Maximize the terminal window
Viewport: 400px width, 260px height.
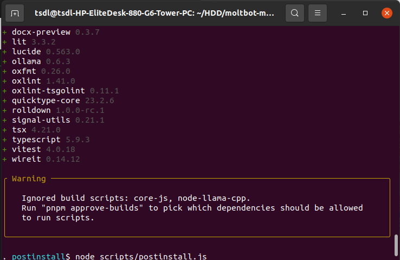[365, 13]
